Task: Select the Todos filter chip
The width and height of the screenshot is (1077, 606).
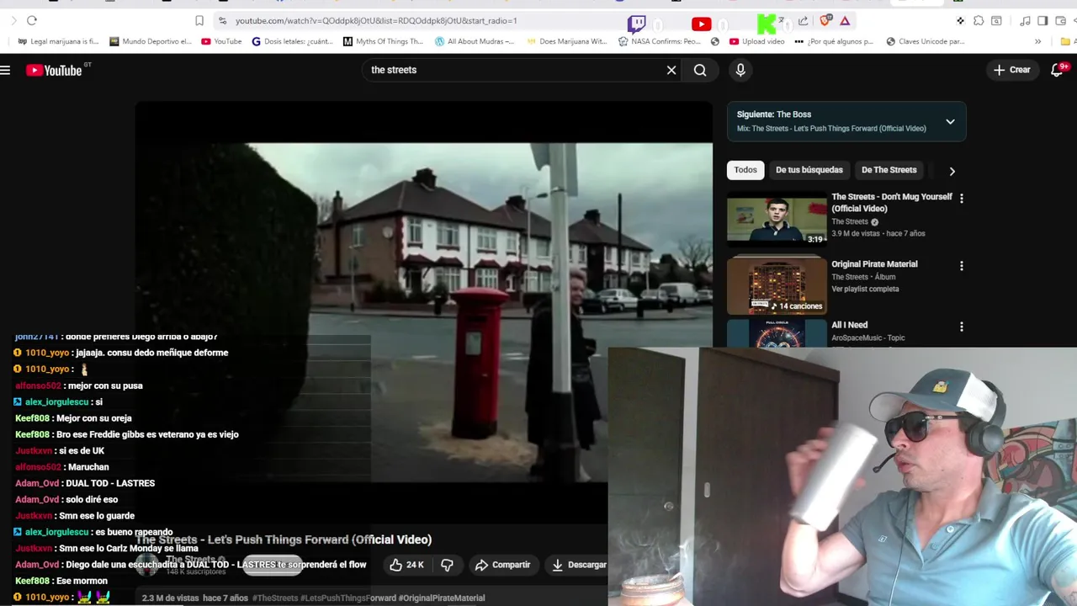Action: point(745,170)
